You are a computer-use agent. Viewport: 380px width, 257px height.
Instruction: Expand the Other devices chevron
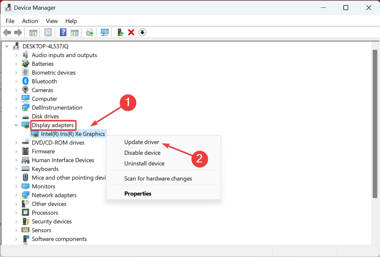[16, 204]
